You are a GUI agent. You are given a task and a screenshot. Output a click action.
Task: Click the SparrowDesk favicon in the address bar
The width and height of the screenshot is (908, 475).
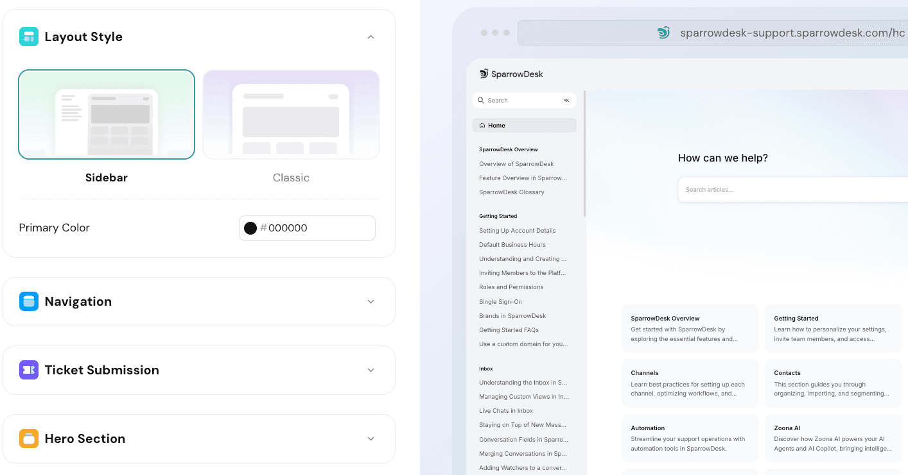(x=663, y=33)
